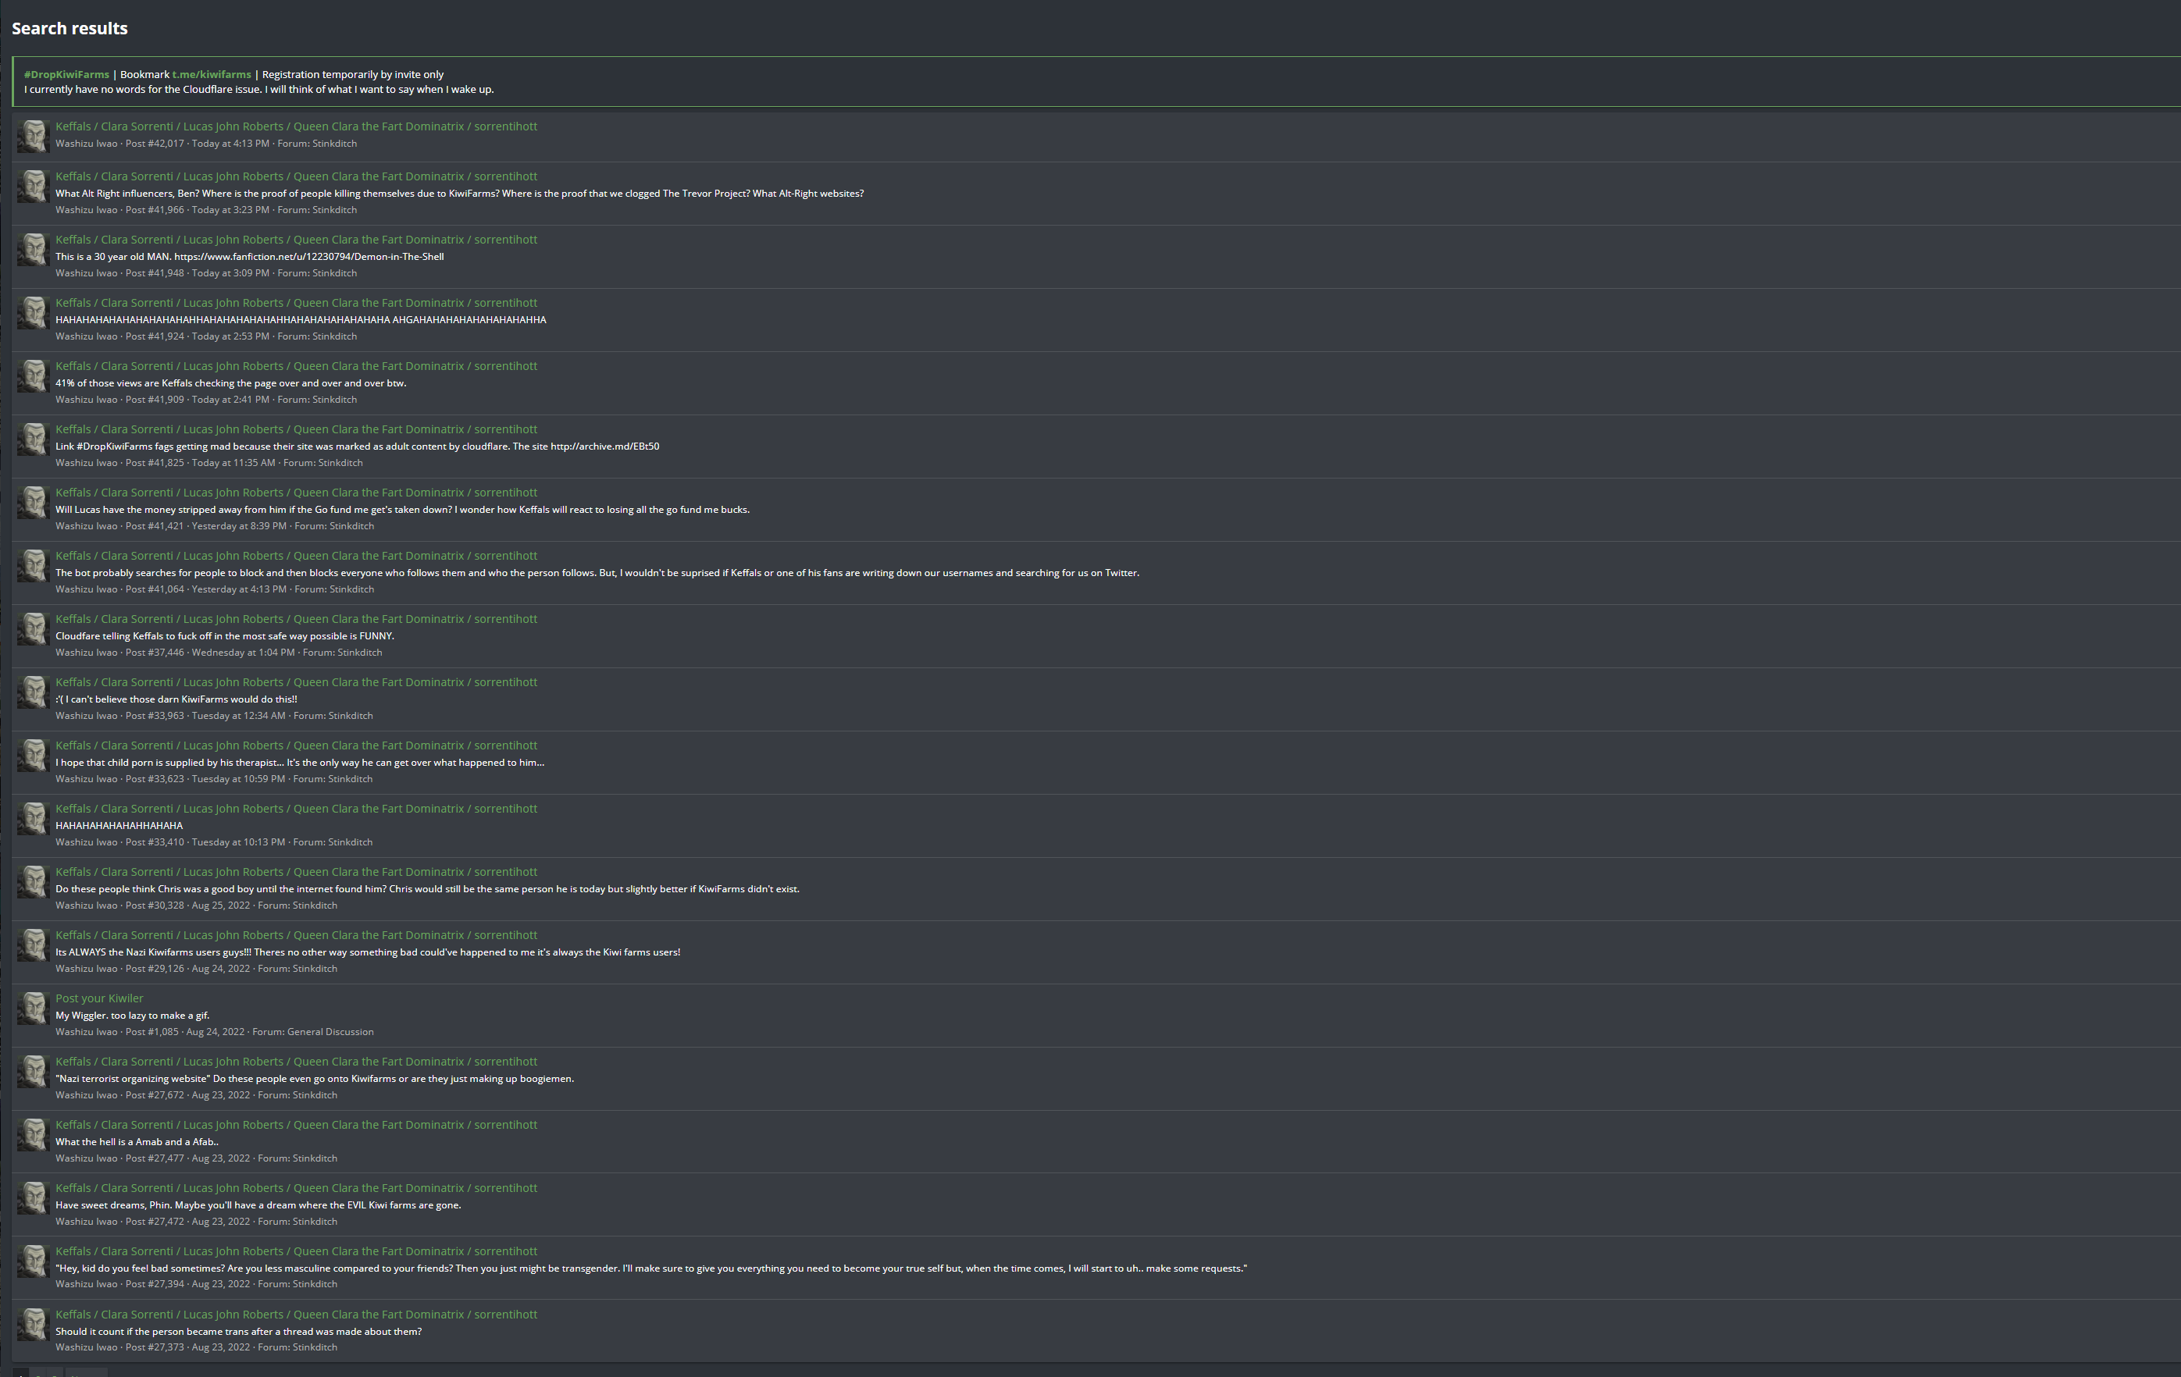Open the Stinkditch forum link in post #42,017 row
Screen dimensions: 2181x1377
[x=334, y=144]
